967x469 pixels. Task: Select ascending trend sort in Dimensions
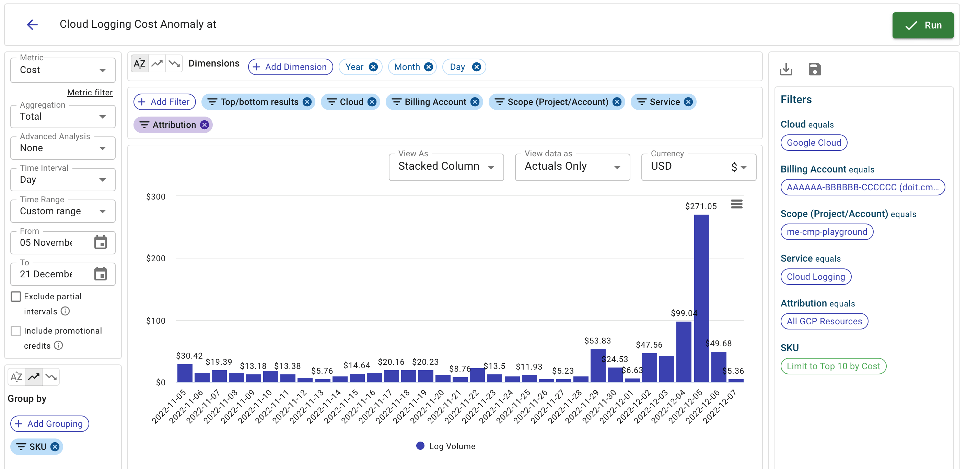click(x=157, y=63)
